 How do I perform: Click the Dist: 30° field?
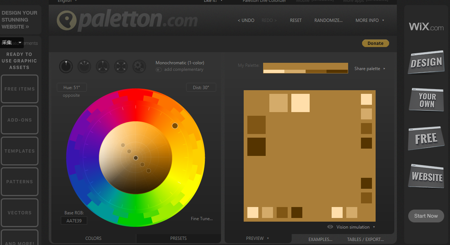pos(201,87)
